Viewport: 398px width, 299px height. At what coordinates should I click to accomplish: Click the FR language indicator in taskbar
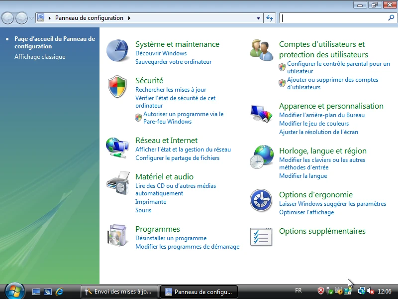298,291
